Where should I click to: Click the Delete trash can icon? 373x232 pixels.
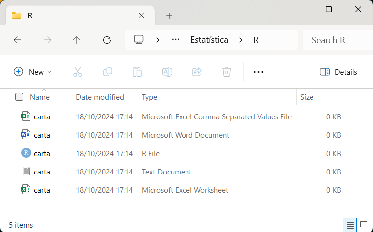[227, 72]
